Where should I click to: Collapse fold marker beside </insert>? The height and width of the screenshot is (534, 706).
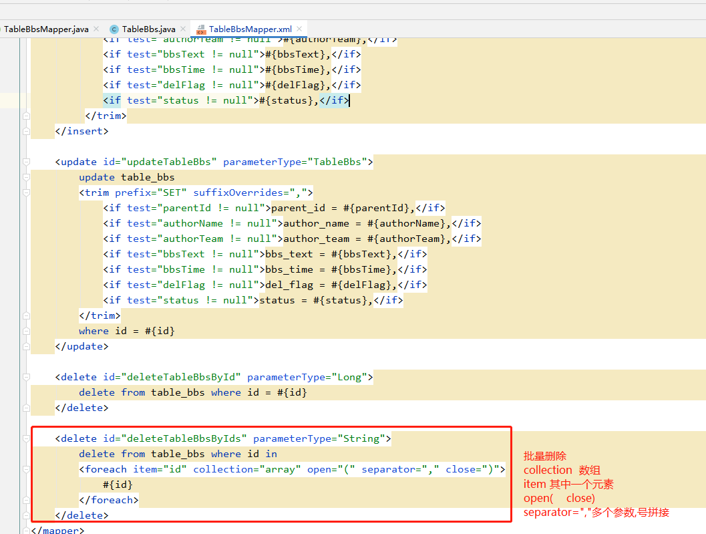(26, 131)
